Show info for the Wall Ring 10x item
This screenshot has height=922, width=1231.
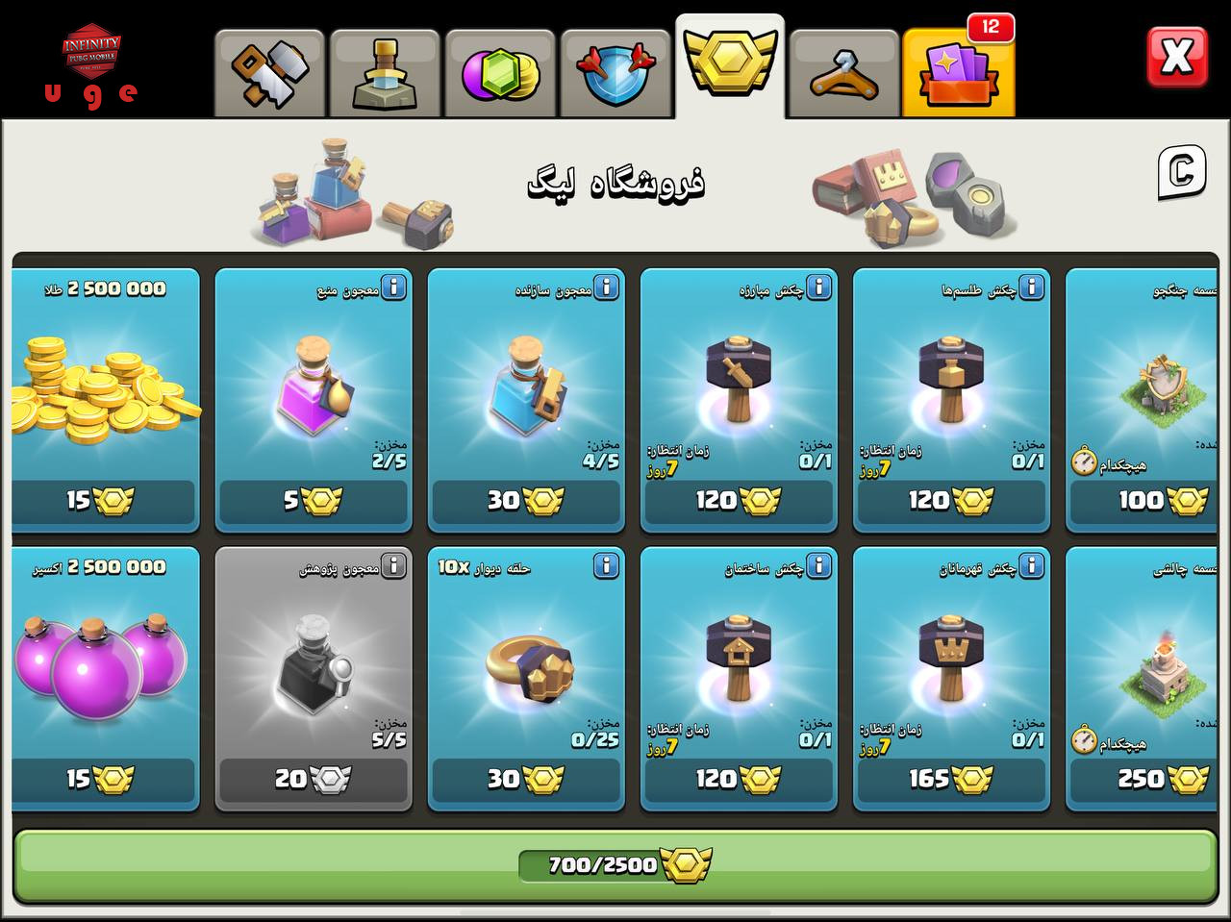click(x=606, y=566)
